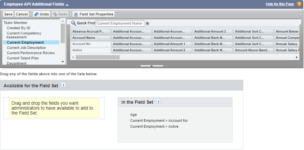This screenshot has height=150, width=304.
Task: Click the Save button
Action: click(x=8, y=14)
